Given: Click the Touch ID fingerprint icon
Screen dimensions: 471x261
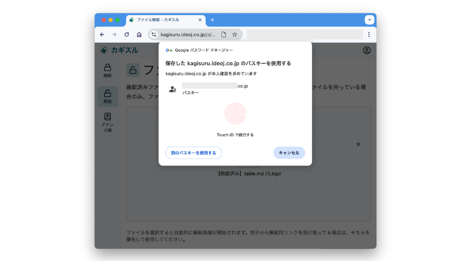Looking at the screenshot, I should [x=235, y=113].
